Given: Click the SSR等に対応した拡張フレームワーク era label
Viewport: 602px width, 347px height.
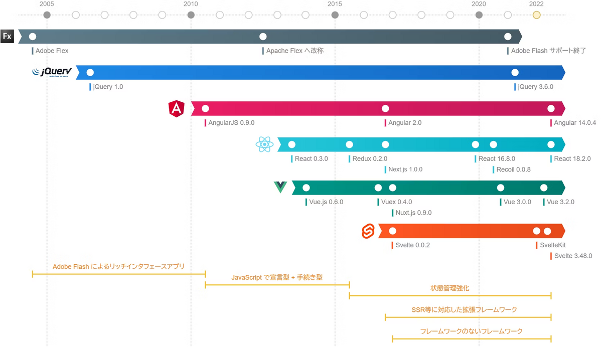Looking at the screenshot, I should click(464, 310).
